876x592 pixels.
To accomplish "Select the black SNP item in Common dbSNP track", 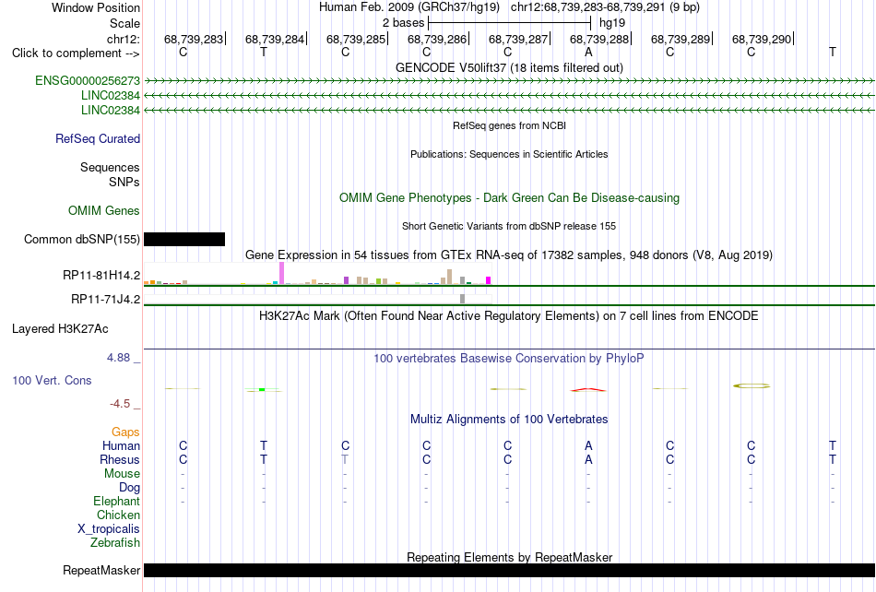I will click(x=184, y=239).
